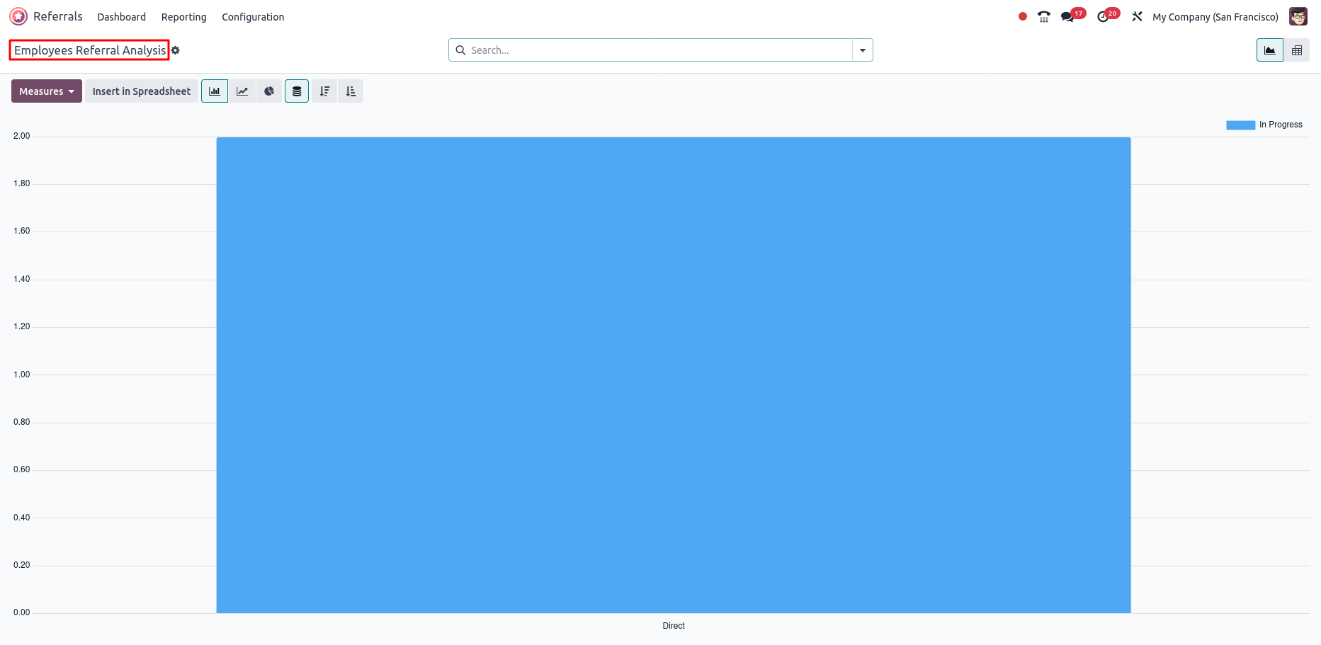Click the blue Direct bar in chart
Image resolution: width=1321 pixels, height=645 pixels.
click(674, 375)
